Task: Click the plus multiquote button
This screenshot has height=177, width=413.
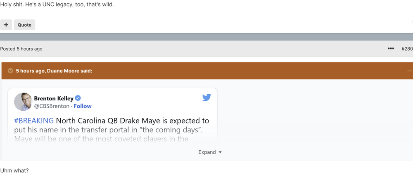Action: pyautogui.click(x=6, y=25)
